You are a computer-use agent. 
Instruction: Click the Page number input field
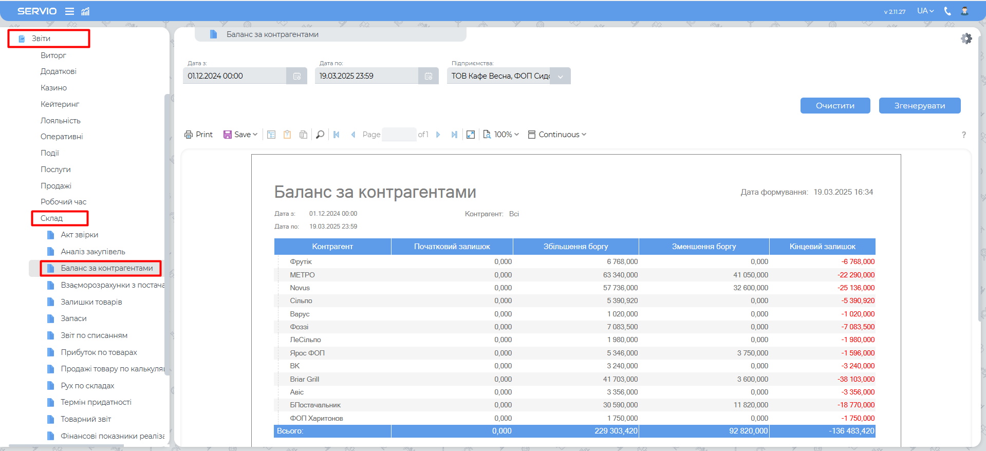coord(399,135)
